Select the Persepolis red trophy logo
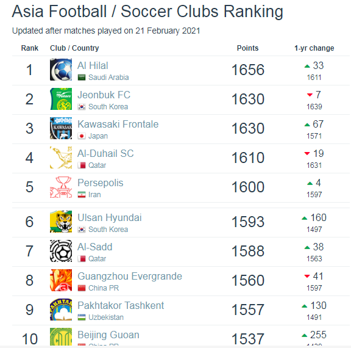 coord(61,187)
